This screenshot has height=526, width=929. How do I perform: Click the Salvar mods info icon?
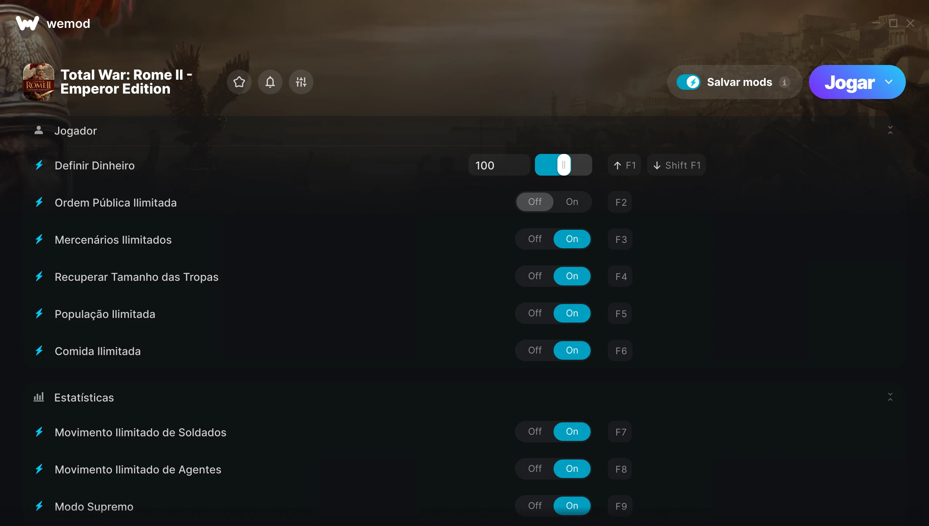point(784,82)
